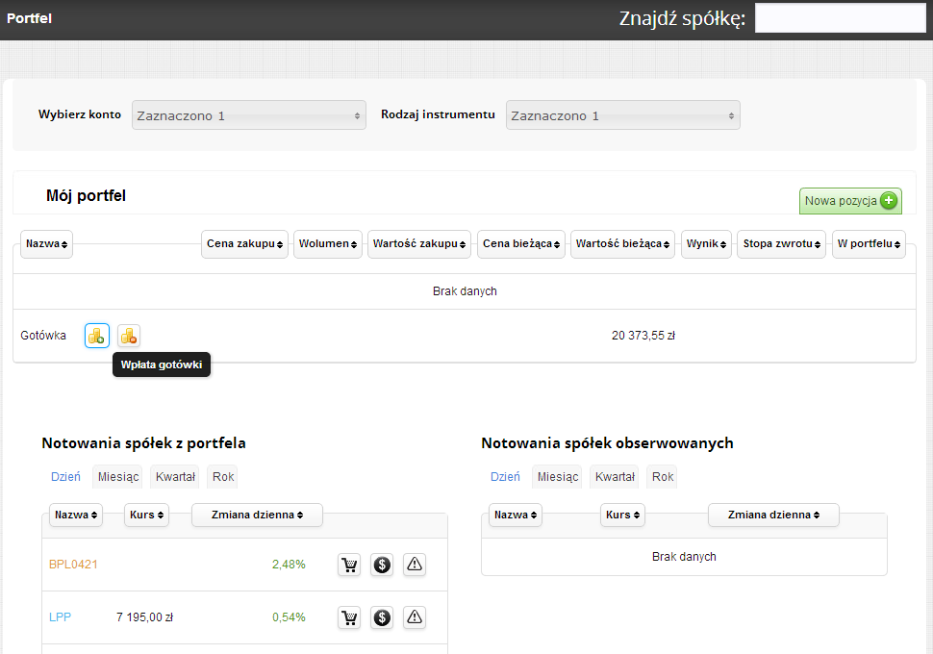Select Miesiąc tab in portfolio quotes
Screen dimensions: 933x654
(117, 477)
